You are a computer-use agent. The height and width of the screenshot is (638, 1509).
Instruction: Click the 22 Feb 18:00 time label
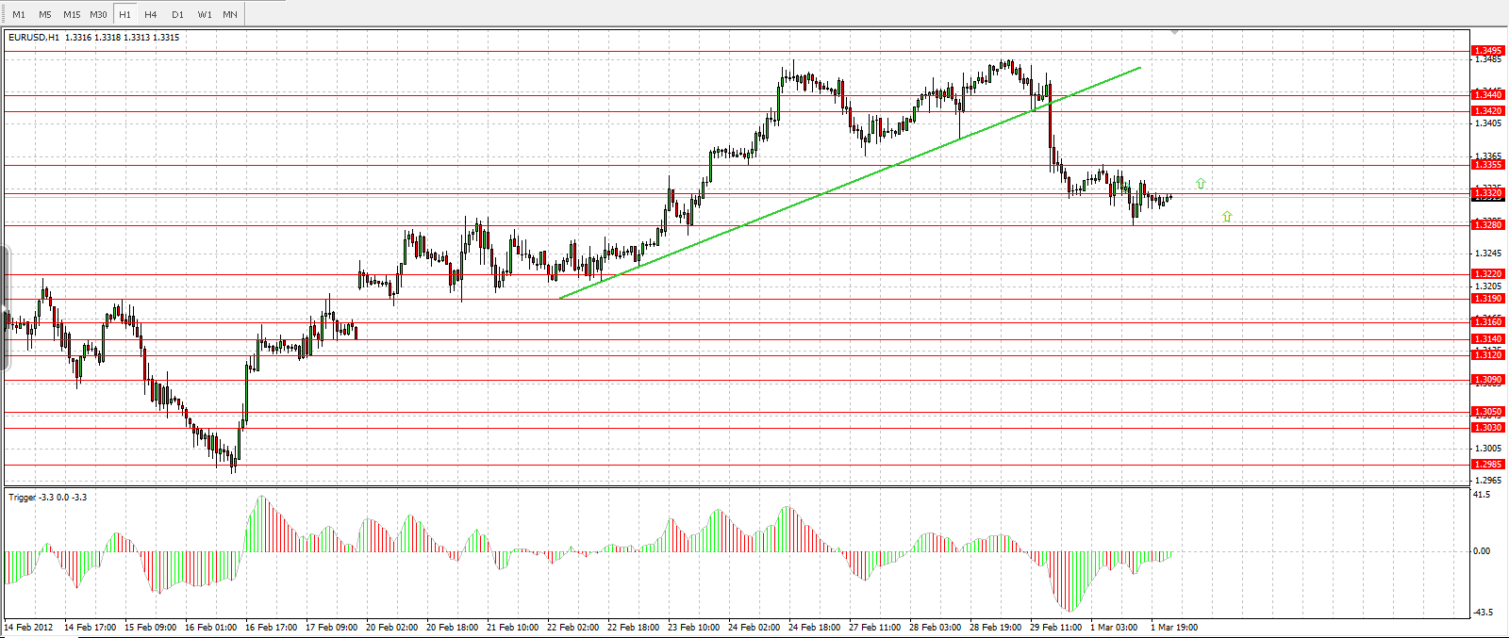634,628
